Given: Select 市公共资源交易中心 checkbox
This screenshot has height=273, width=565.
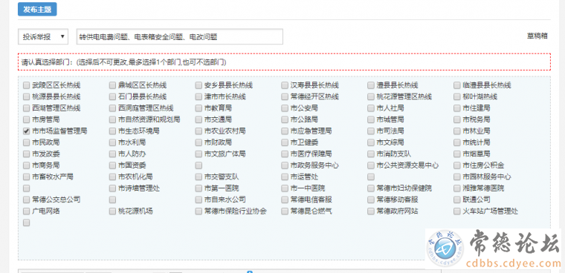Looking at the screenshot, I should 371,165.
